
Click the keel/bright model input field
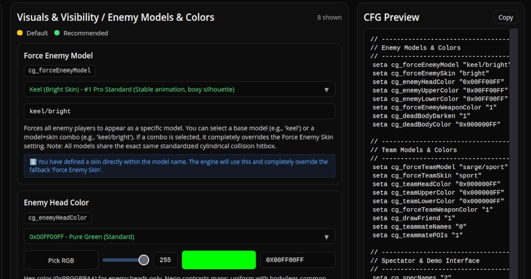click(x=179, y=111)
